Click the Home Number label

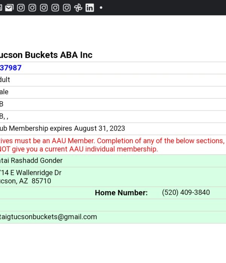121,193
